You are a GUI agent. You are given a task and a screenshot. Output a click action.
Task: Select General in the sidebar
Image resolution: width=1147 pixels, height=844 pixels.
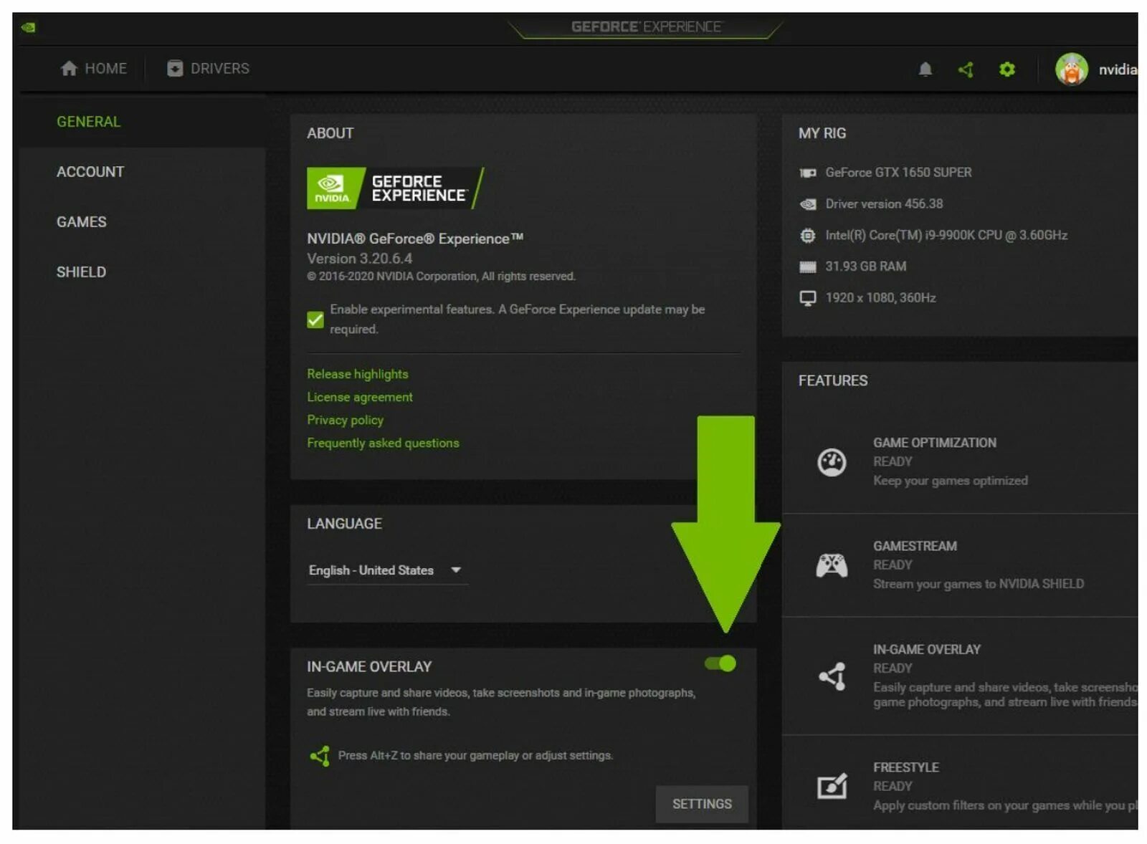point(143,122)
